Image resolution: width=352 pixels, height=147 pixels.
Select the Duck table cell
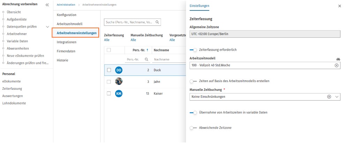click(x=157, y=70)
